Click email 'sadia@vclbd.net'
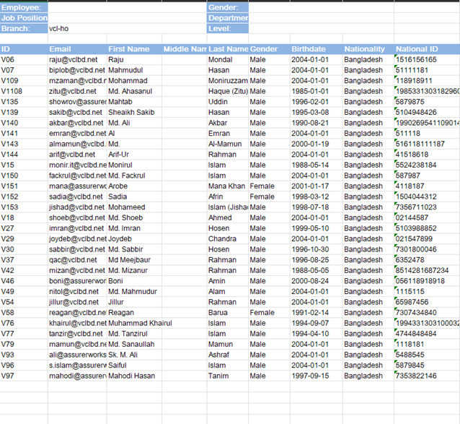The height and width of the screenshot is (424, 460). coord(77,197)
